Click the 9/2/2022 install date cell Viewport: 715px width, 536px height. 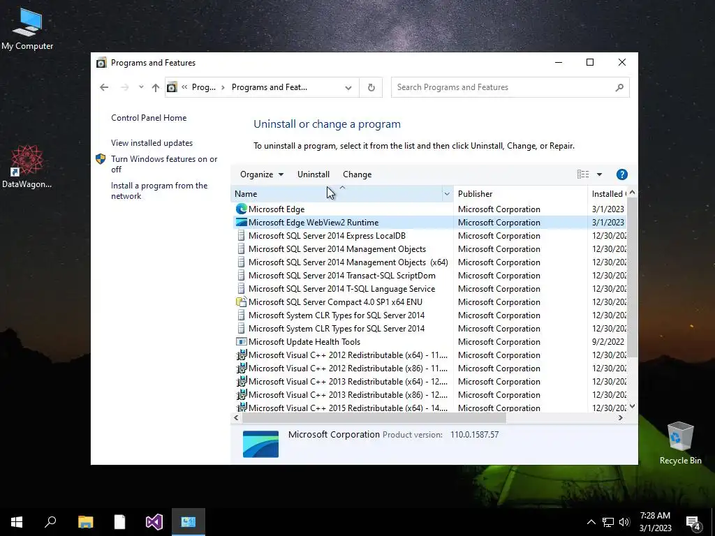click(x=608, y=341)
